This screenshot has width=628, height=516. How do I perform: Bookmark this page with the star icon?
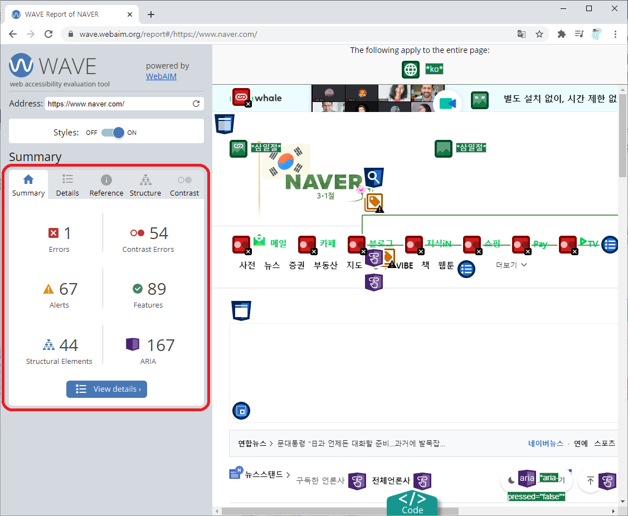[x=539, y=34]
